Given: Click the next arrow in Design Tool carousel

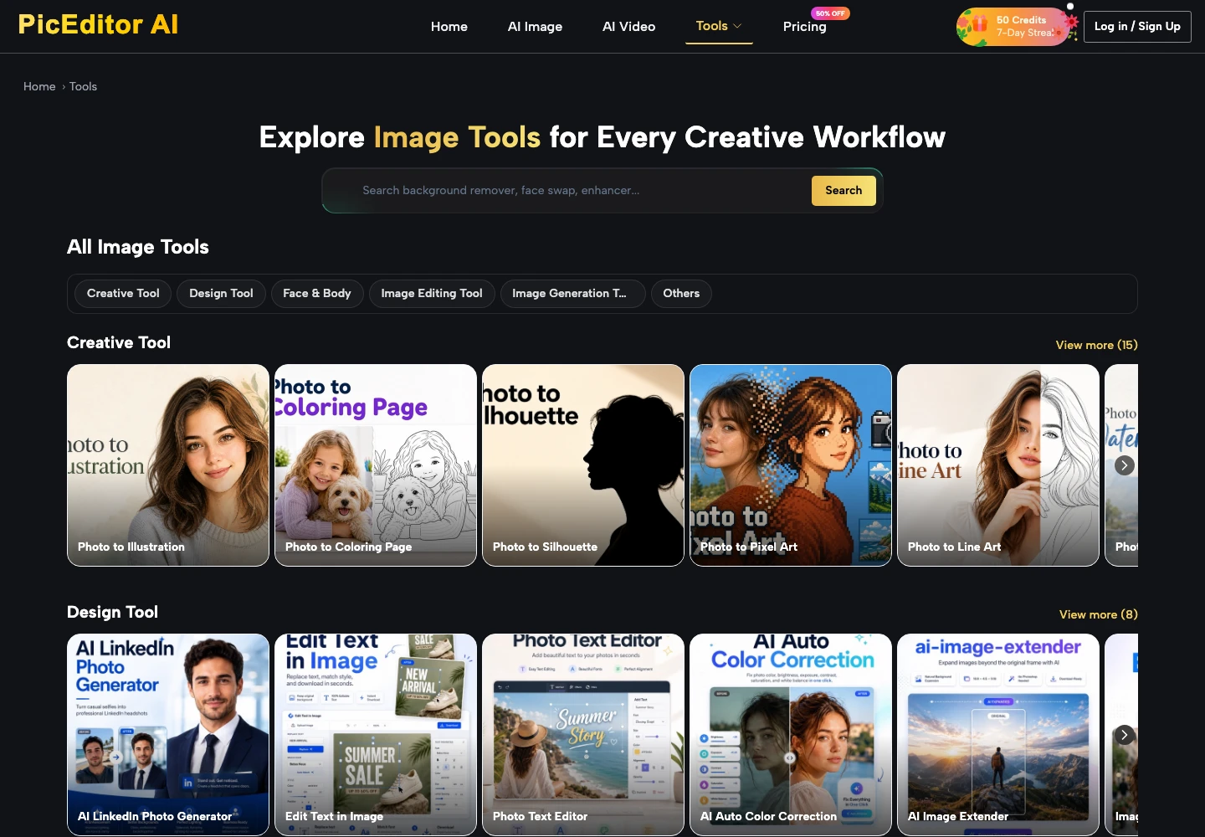Looking at the screenshot, I should pyautogui.click(x=1125, y=735).
